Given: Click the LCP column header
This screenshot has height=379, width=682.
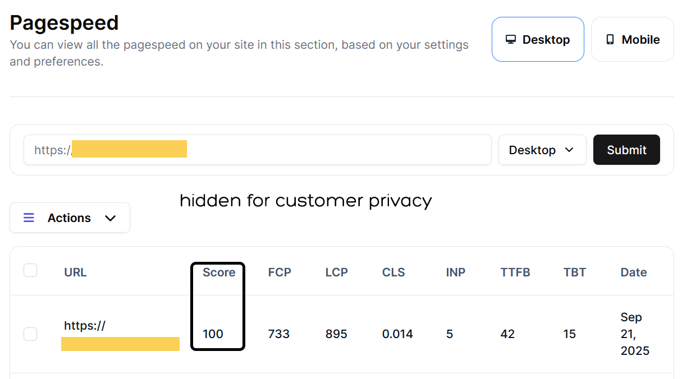Looking at the screenshot, I should pos(337,272).
